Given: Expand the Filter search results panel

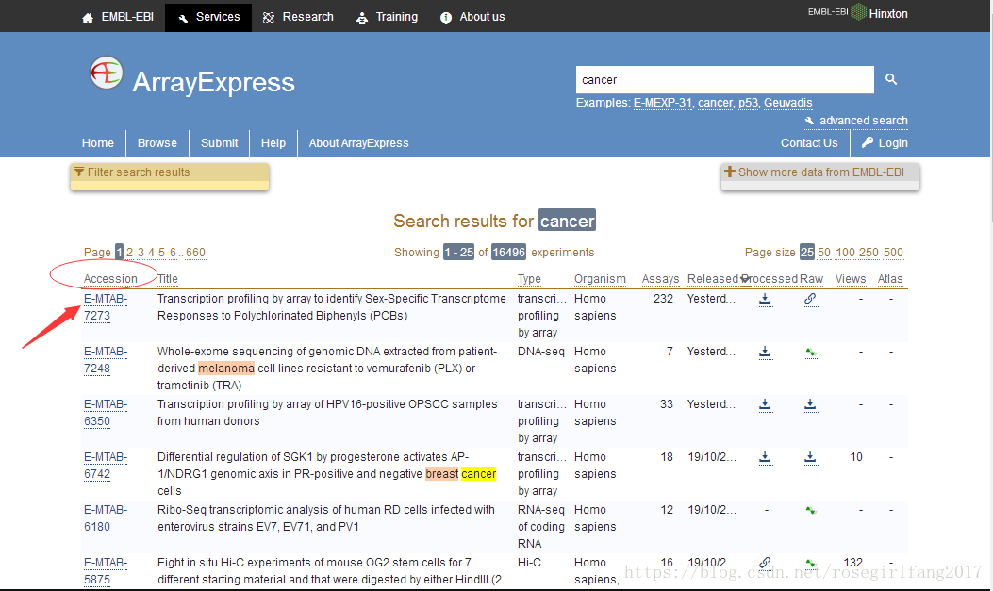Looking at the screenshot, I should coord(170,176).
